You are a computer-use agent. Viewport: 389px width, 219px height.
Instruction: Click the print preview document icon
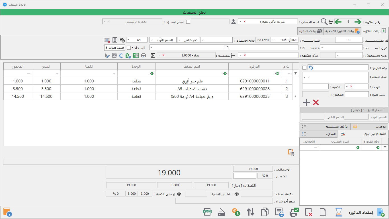pyautogui.click(x=279, y=212)
